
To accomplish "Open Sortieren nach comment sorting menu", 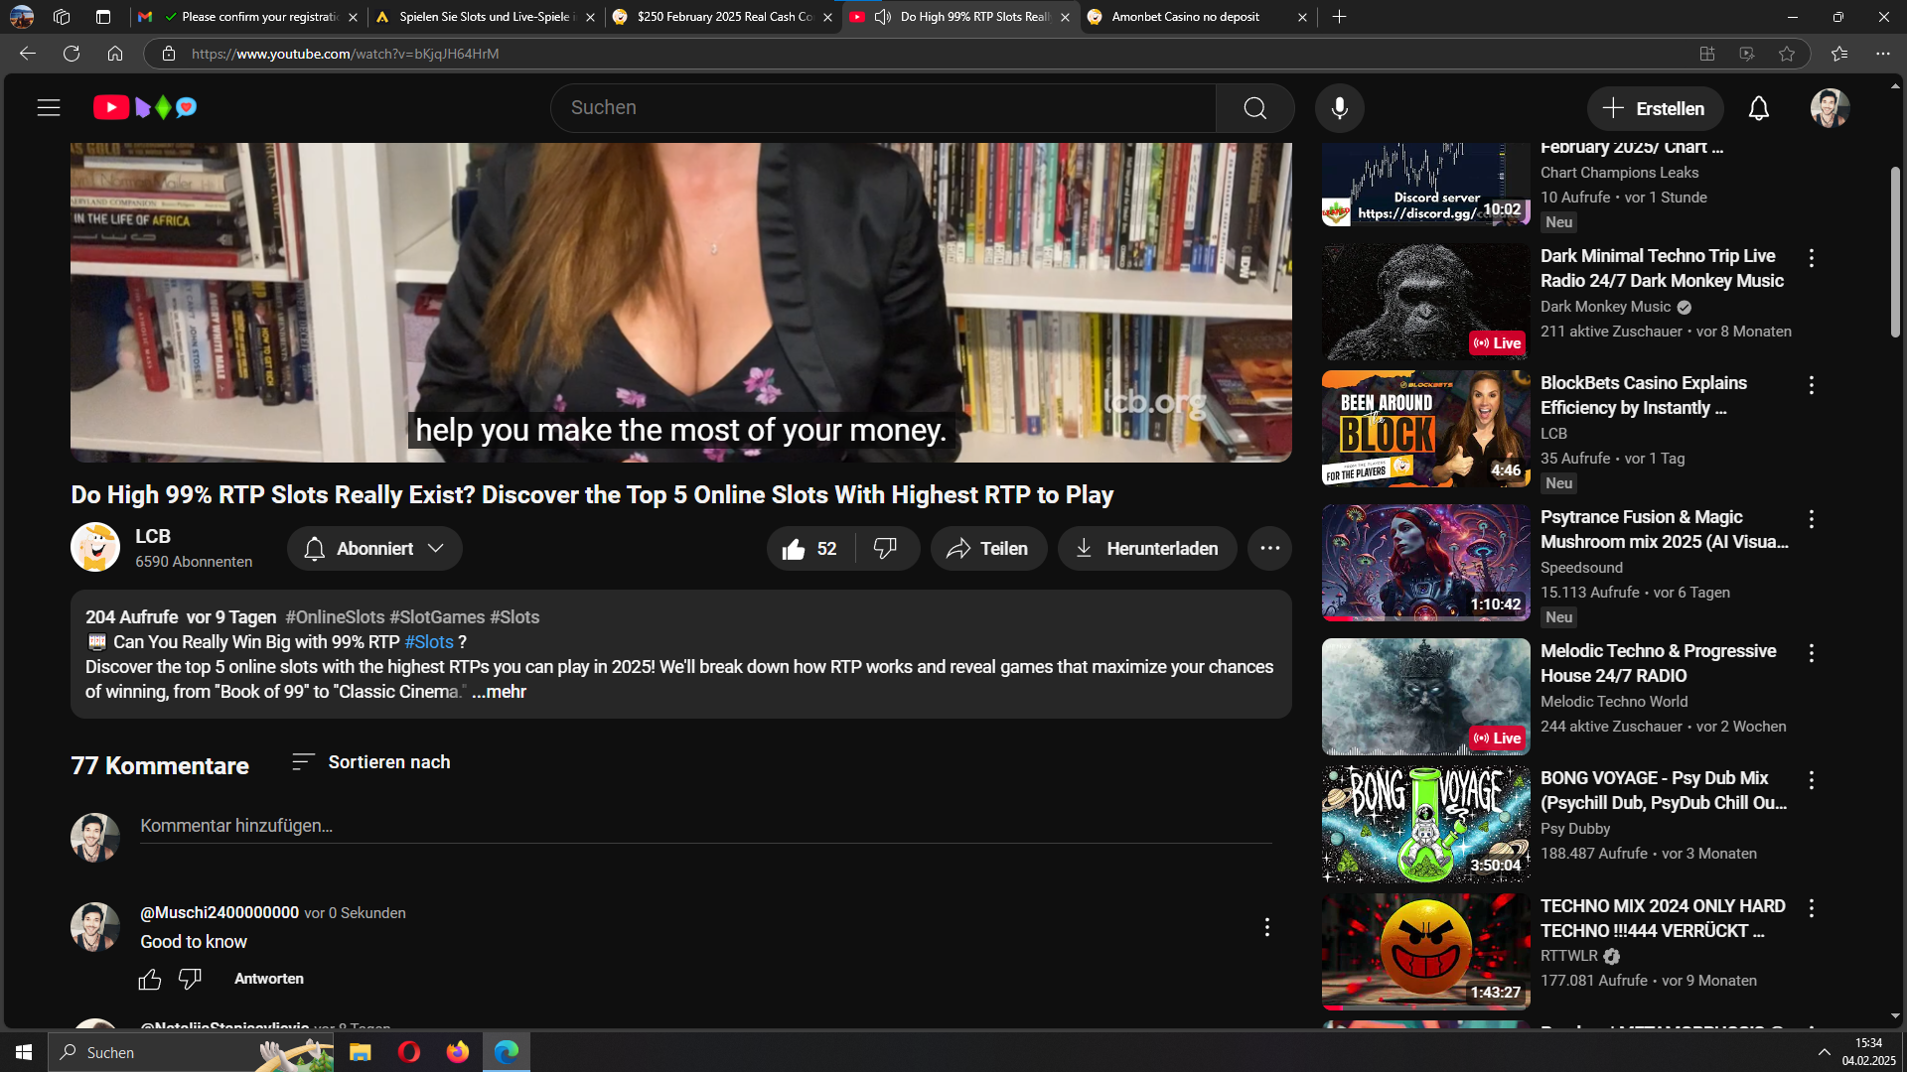I will tap(370, 762).
